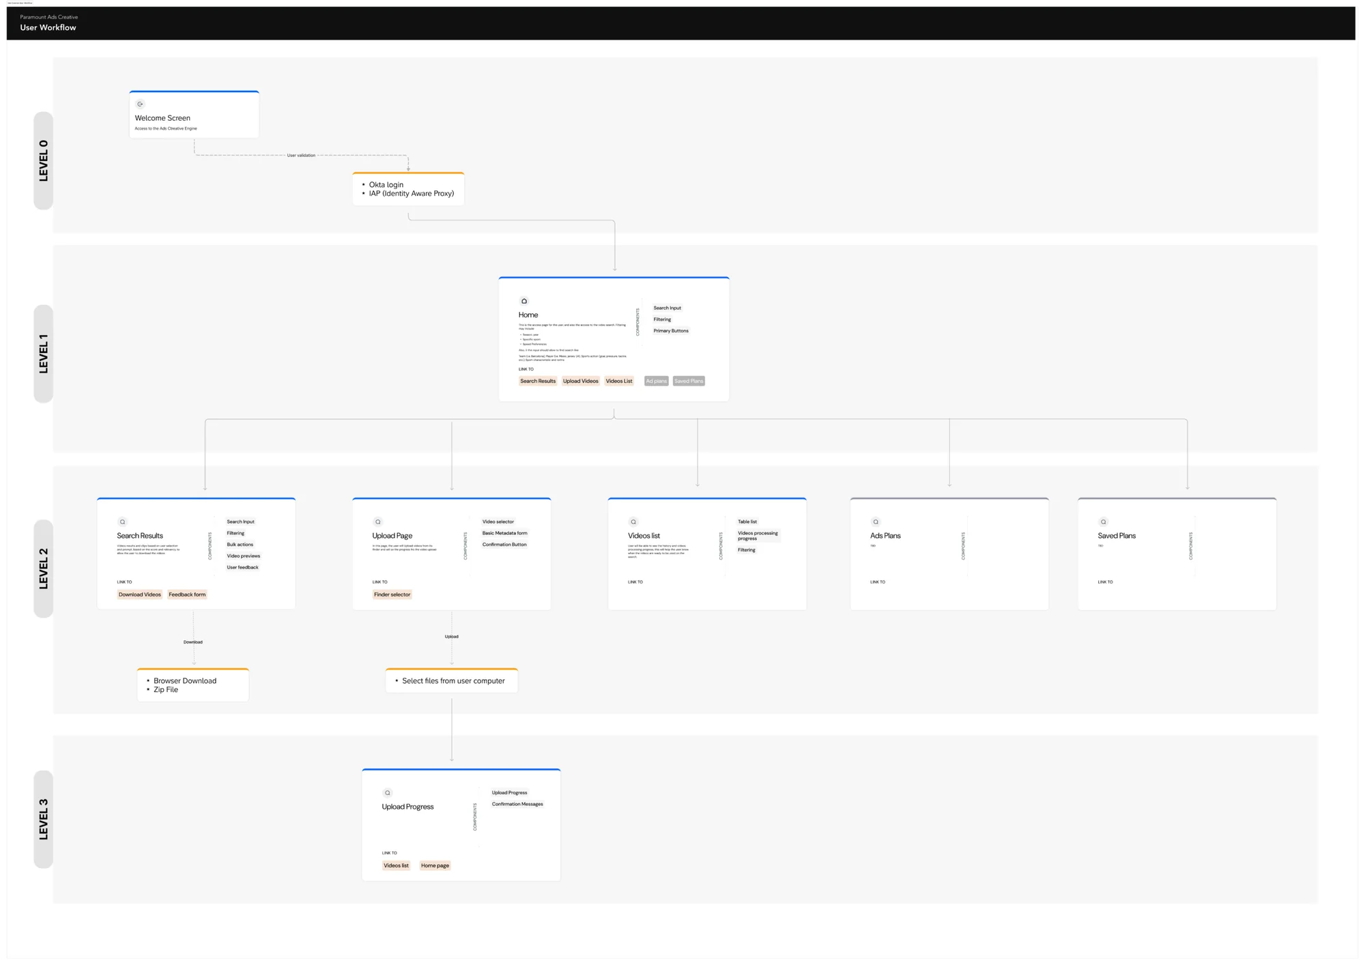Select the LEVEL 0 lane label
This screenshot has width=1365, height=965.
coord(44,161)
